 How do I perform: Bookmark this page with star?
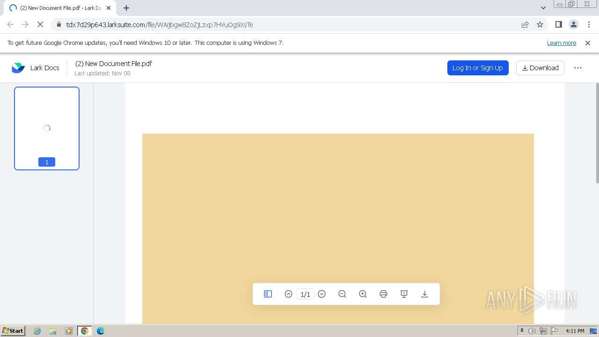coord(540,25)
